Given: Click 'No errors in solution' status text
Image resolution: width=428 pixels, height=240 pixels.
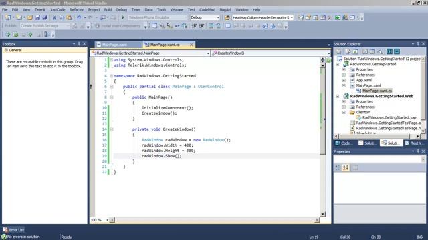Looking at the screenshot, I should [x=23, y=237].
